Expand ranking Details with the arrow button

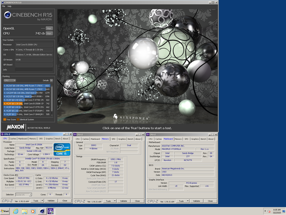click(x=52, y=80)
